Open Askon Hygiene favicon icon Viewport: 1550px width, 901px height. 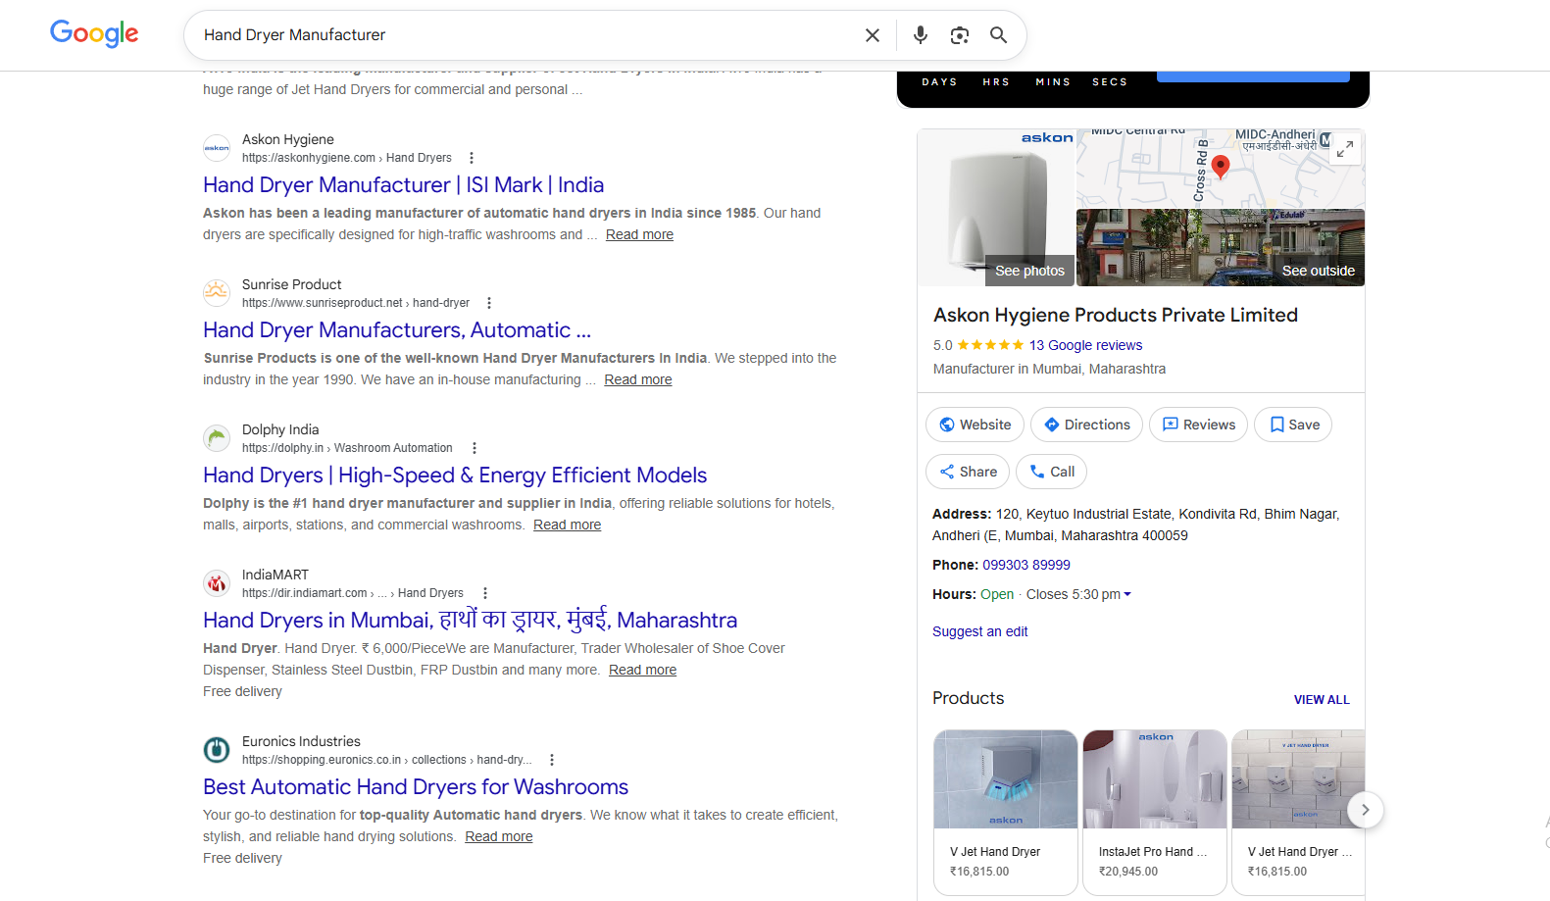217,148
